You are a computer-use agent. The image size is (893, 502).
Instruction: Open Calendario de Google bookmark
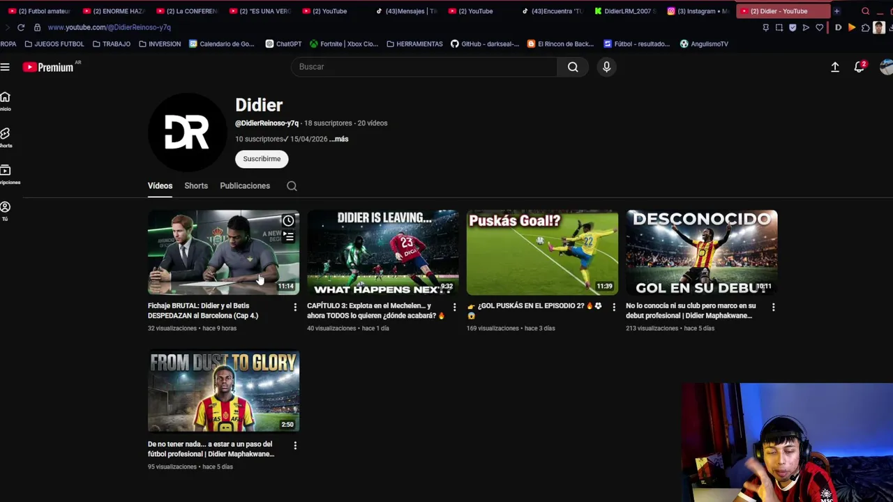[x=222, y=44]
